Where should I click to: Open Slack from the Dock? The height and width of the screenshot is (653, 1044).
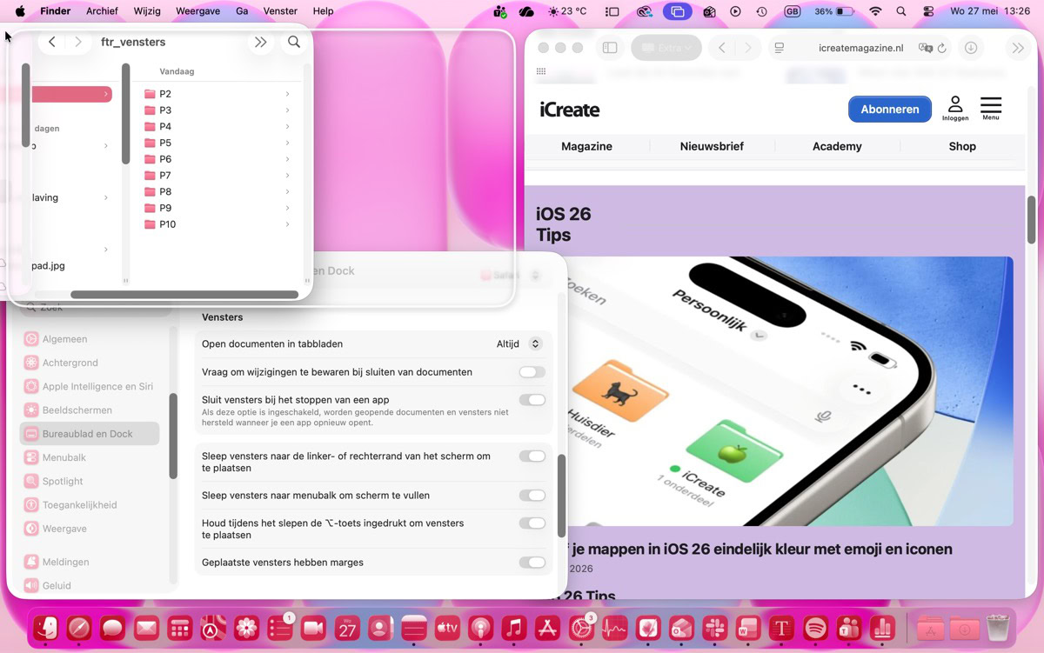coord(715,628)
